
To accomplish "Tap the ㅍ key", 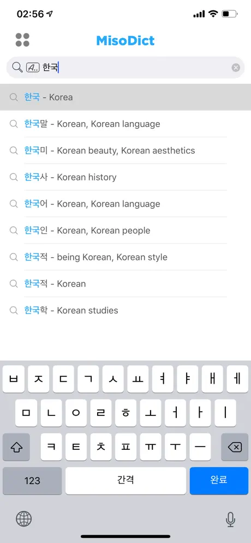I will coord(125,447).
